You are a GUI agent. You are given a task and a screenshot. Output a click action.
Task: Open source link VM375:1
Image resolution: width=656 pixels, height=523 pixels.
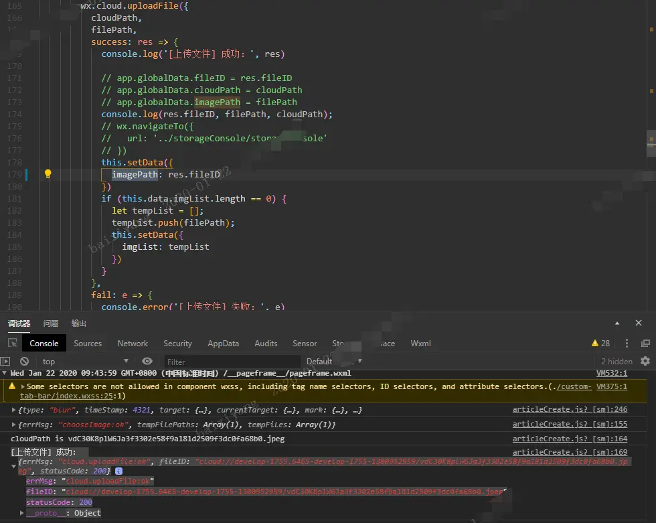pos(612,386)
